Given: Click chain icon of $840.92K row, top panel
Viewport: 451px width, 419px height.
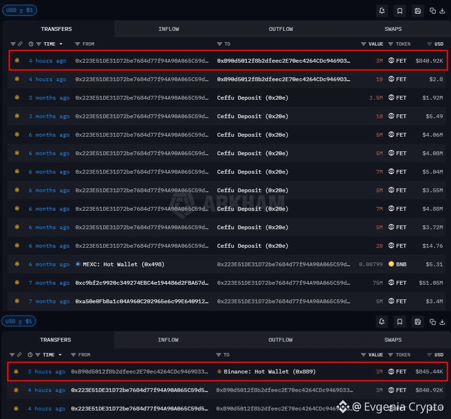Looking at the screenshot, I should point(17,61).
